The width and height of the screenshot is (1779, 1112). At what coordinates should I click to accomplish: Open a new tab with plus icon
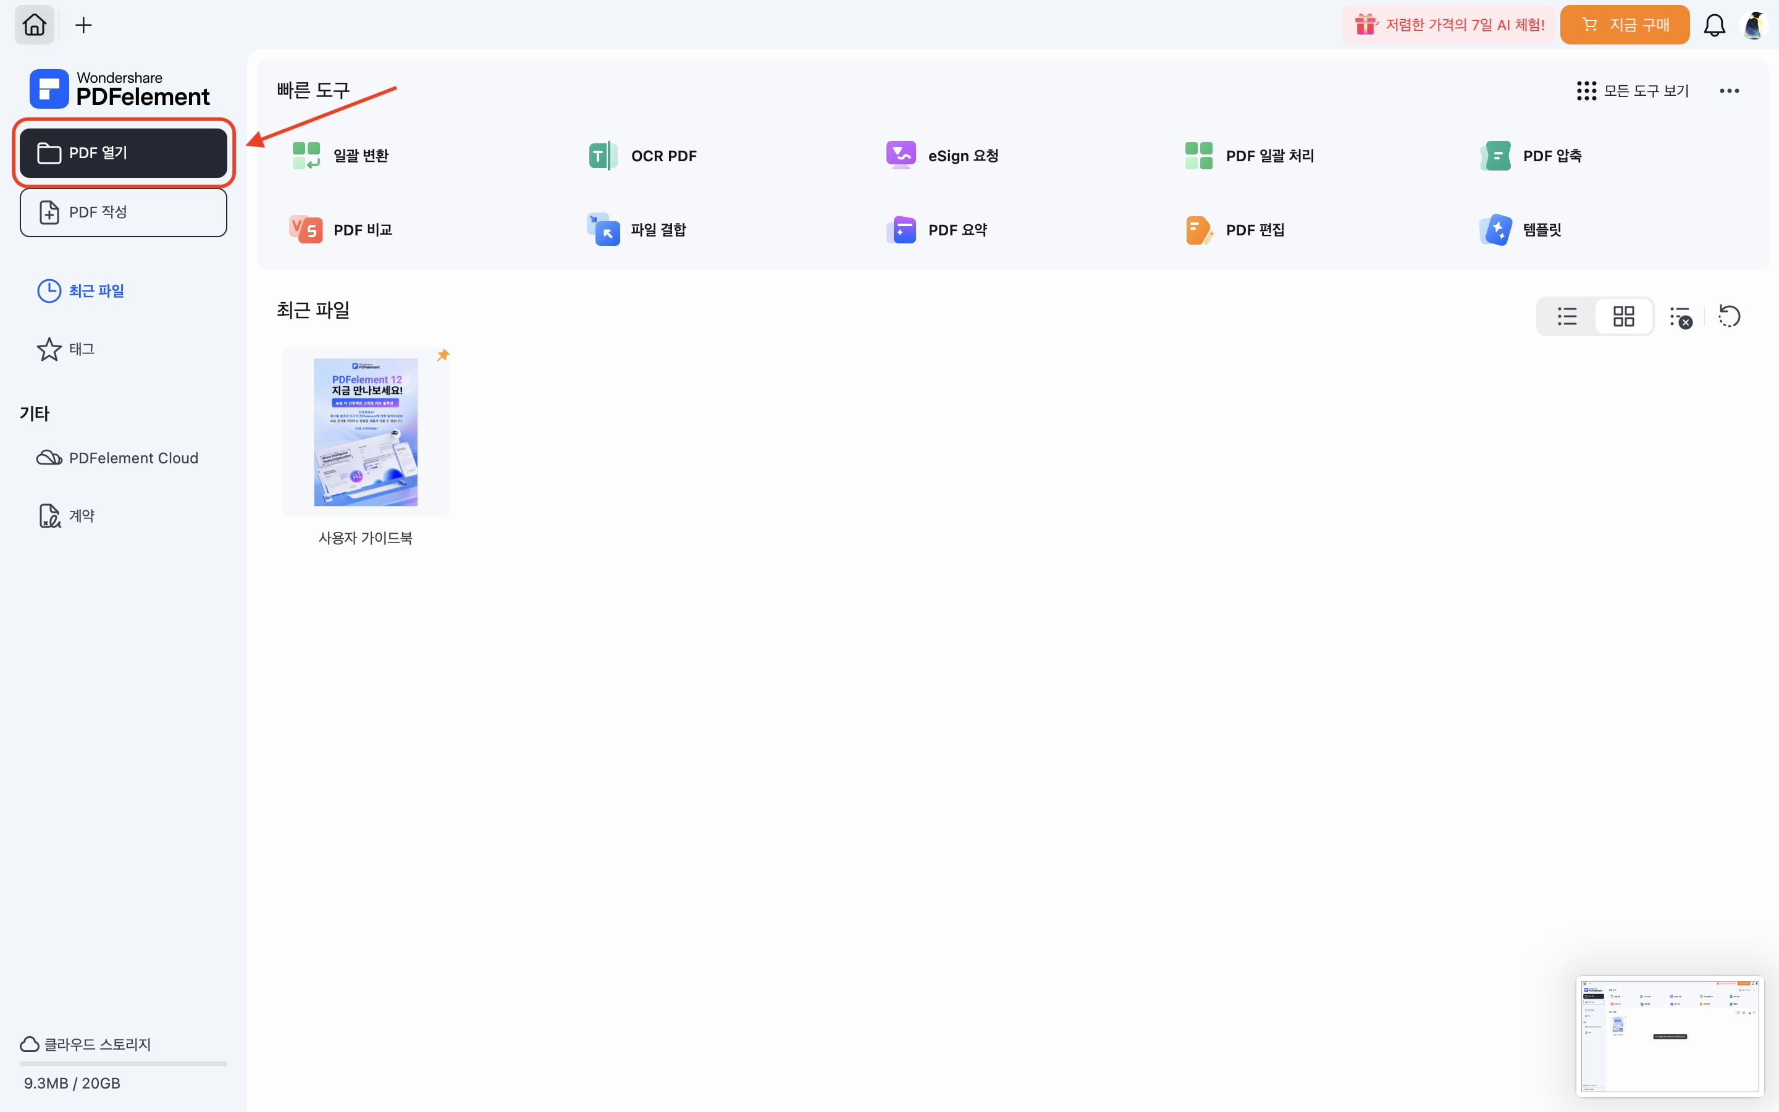coord(84,25)
